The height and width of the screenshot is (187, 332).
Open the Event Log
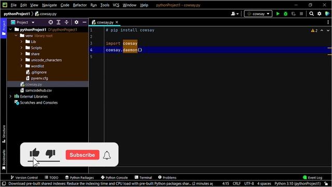pyautogui.click(x=312, y=178)
